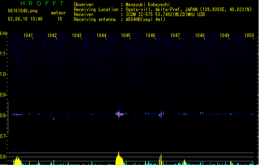Click time axis label 1048
The height and width of the screenshot is (165, 259).
[x=200, y=35]
